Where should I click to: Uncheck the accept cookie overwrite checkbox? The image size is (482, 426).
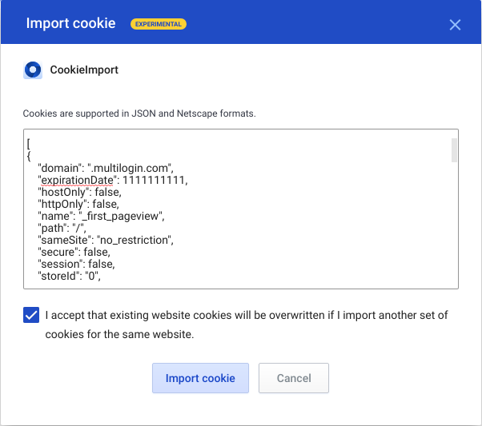coord(31,315)
